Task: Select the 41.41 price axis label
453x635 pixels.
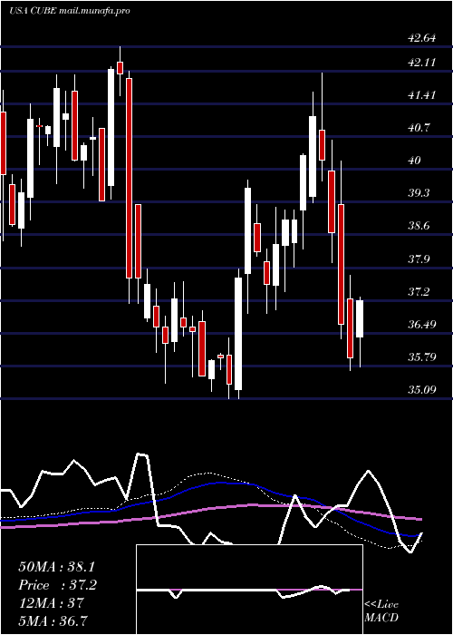Action: pyautogui.click(x=422, y=95)
